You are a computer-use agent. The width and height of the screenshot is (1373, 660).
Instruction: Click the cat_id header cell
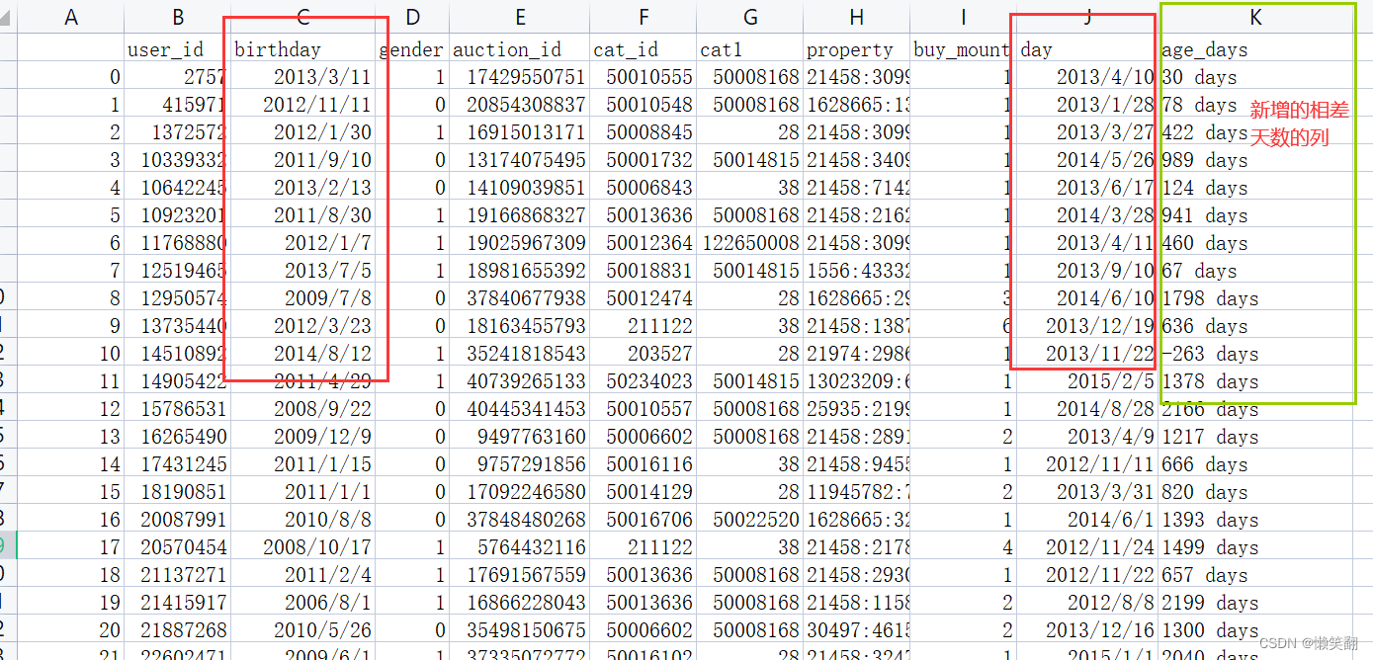(644, 49)
